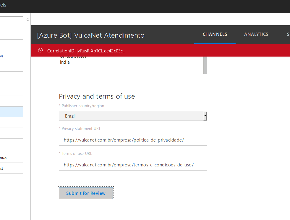Edit the Terms of use URL field

coord(133,165)
